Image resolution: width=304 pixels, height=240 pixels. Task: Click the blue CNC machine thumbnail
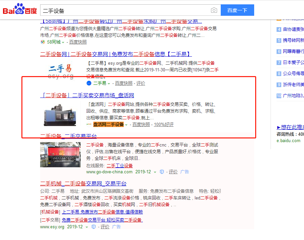tap(60, 114)
